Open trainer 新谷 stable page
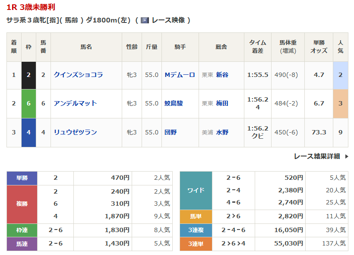The height and width of the screenshot is (255, 354). tap(222, 75)
